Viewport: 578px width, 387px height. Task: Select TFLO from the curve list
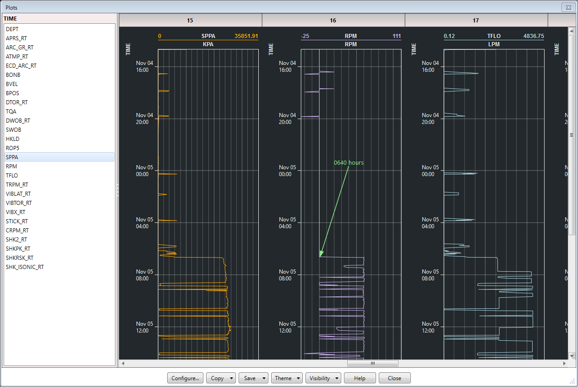point(11,175)
